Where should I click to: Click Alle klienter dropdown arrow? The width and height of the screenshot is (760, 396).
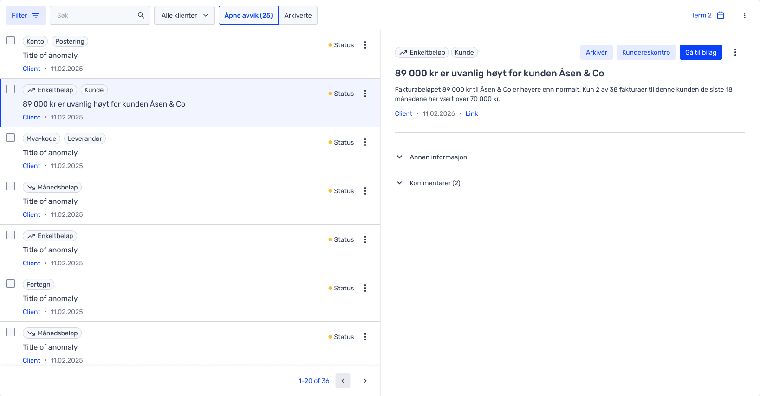pos(206,15)
